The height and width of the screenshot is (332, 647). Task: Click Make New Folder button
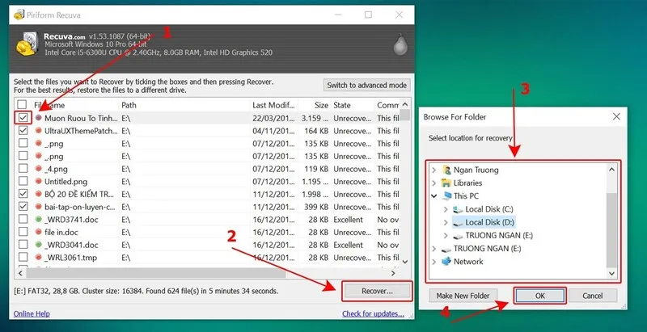463,296
